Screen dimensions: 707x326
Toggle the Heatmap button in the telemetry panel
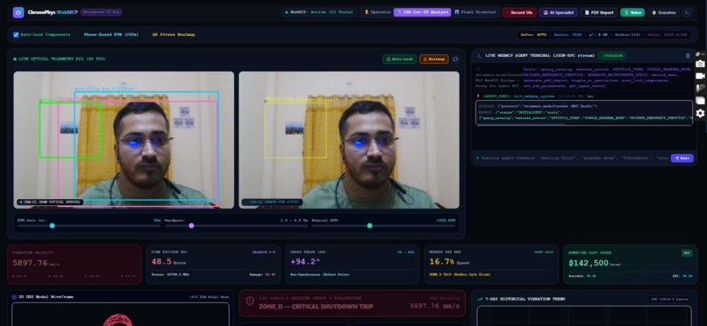coord(433,59)
